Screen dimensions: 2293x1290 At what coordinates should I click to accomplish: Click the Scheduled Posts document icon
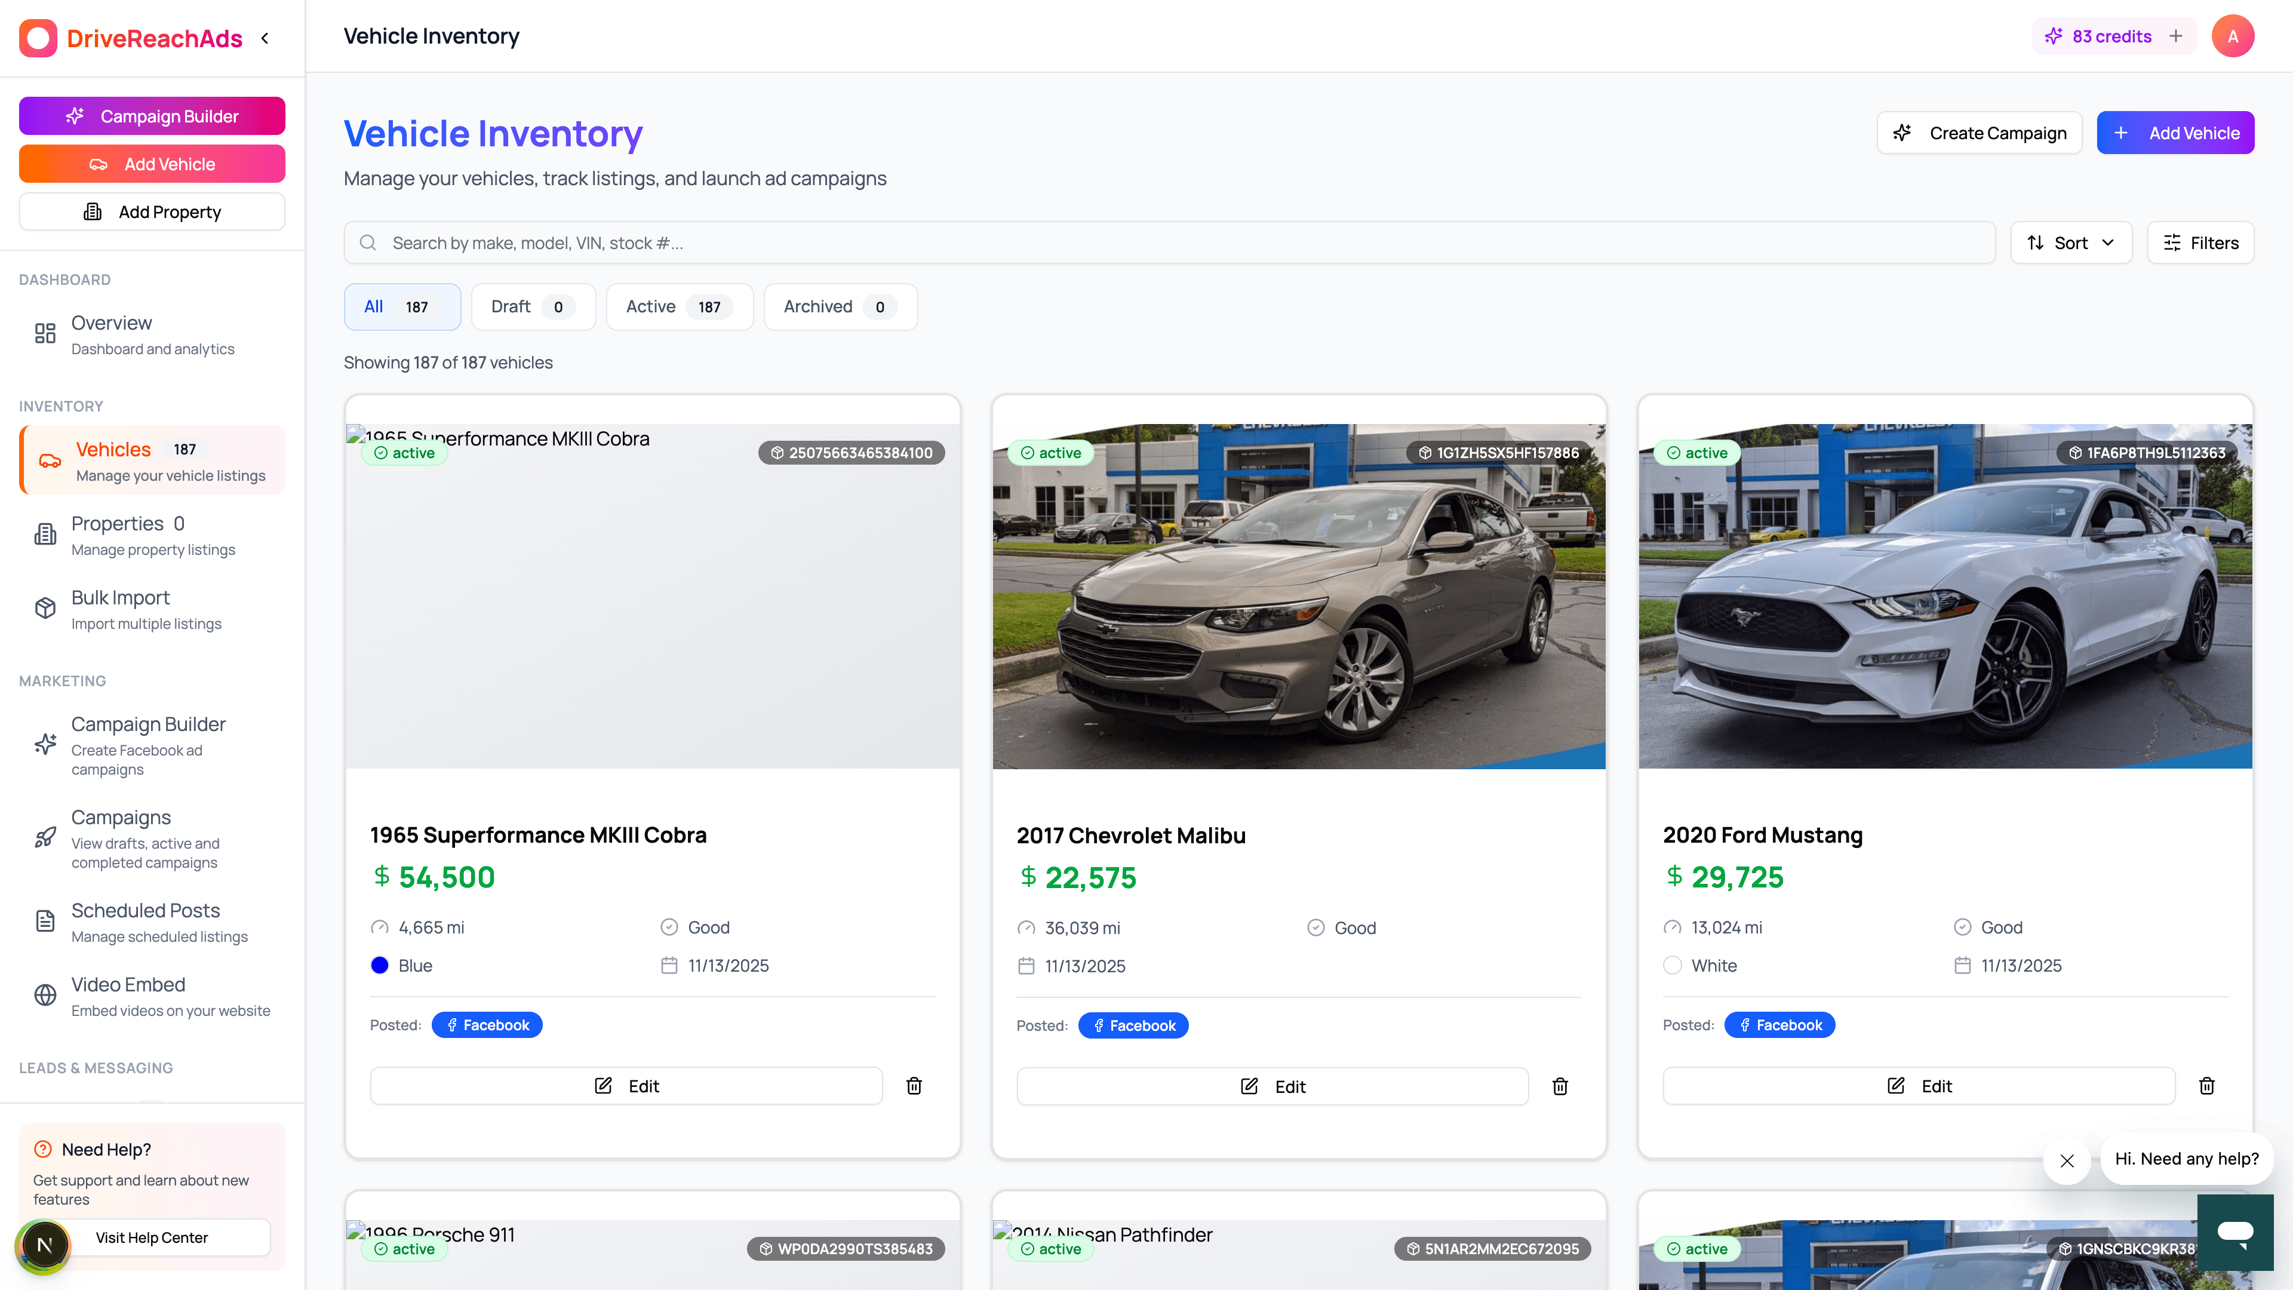[x=45, y=922]
